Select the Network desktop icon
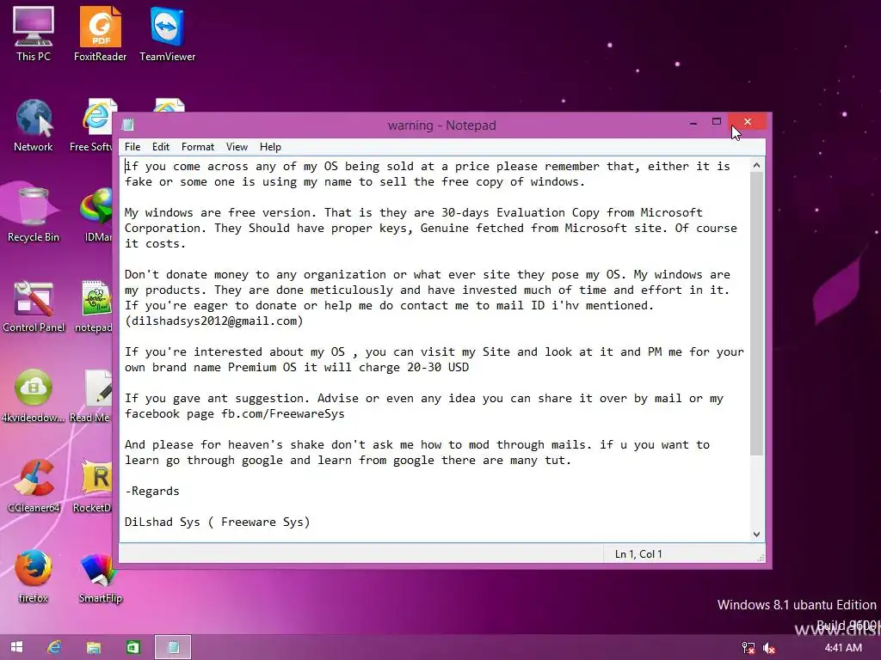881x660 pixels. pos(34,125)
